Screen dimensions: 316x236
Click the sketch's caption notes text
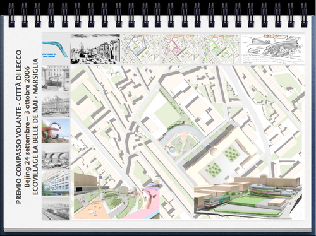pos(272,59)
